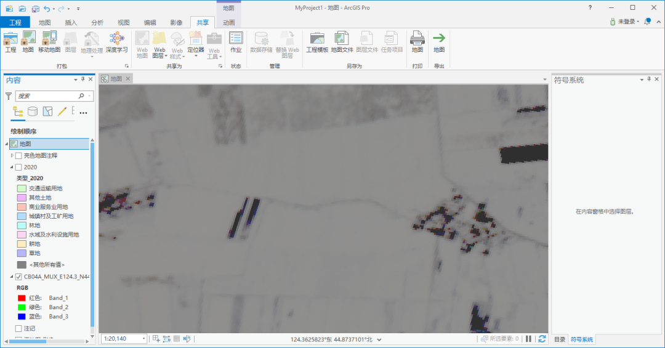
Task: Open the map scale 1:20,140 dropdown
Action: point(144,339)
